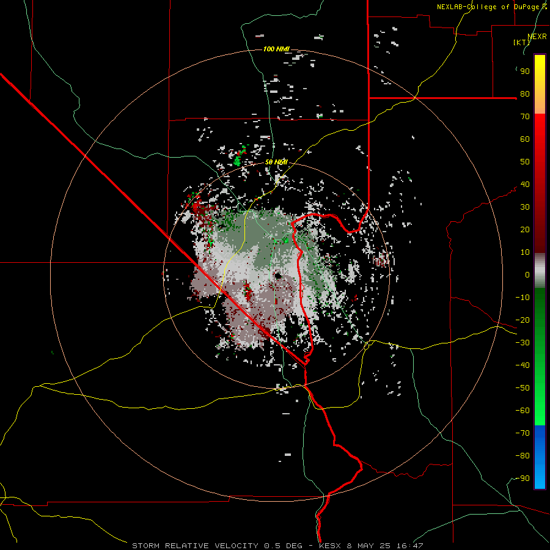Screen dimensions: 550x550
Task: Click the [KT] units label
Action: tap(521, 42)
